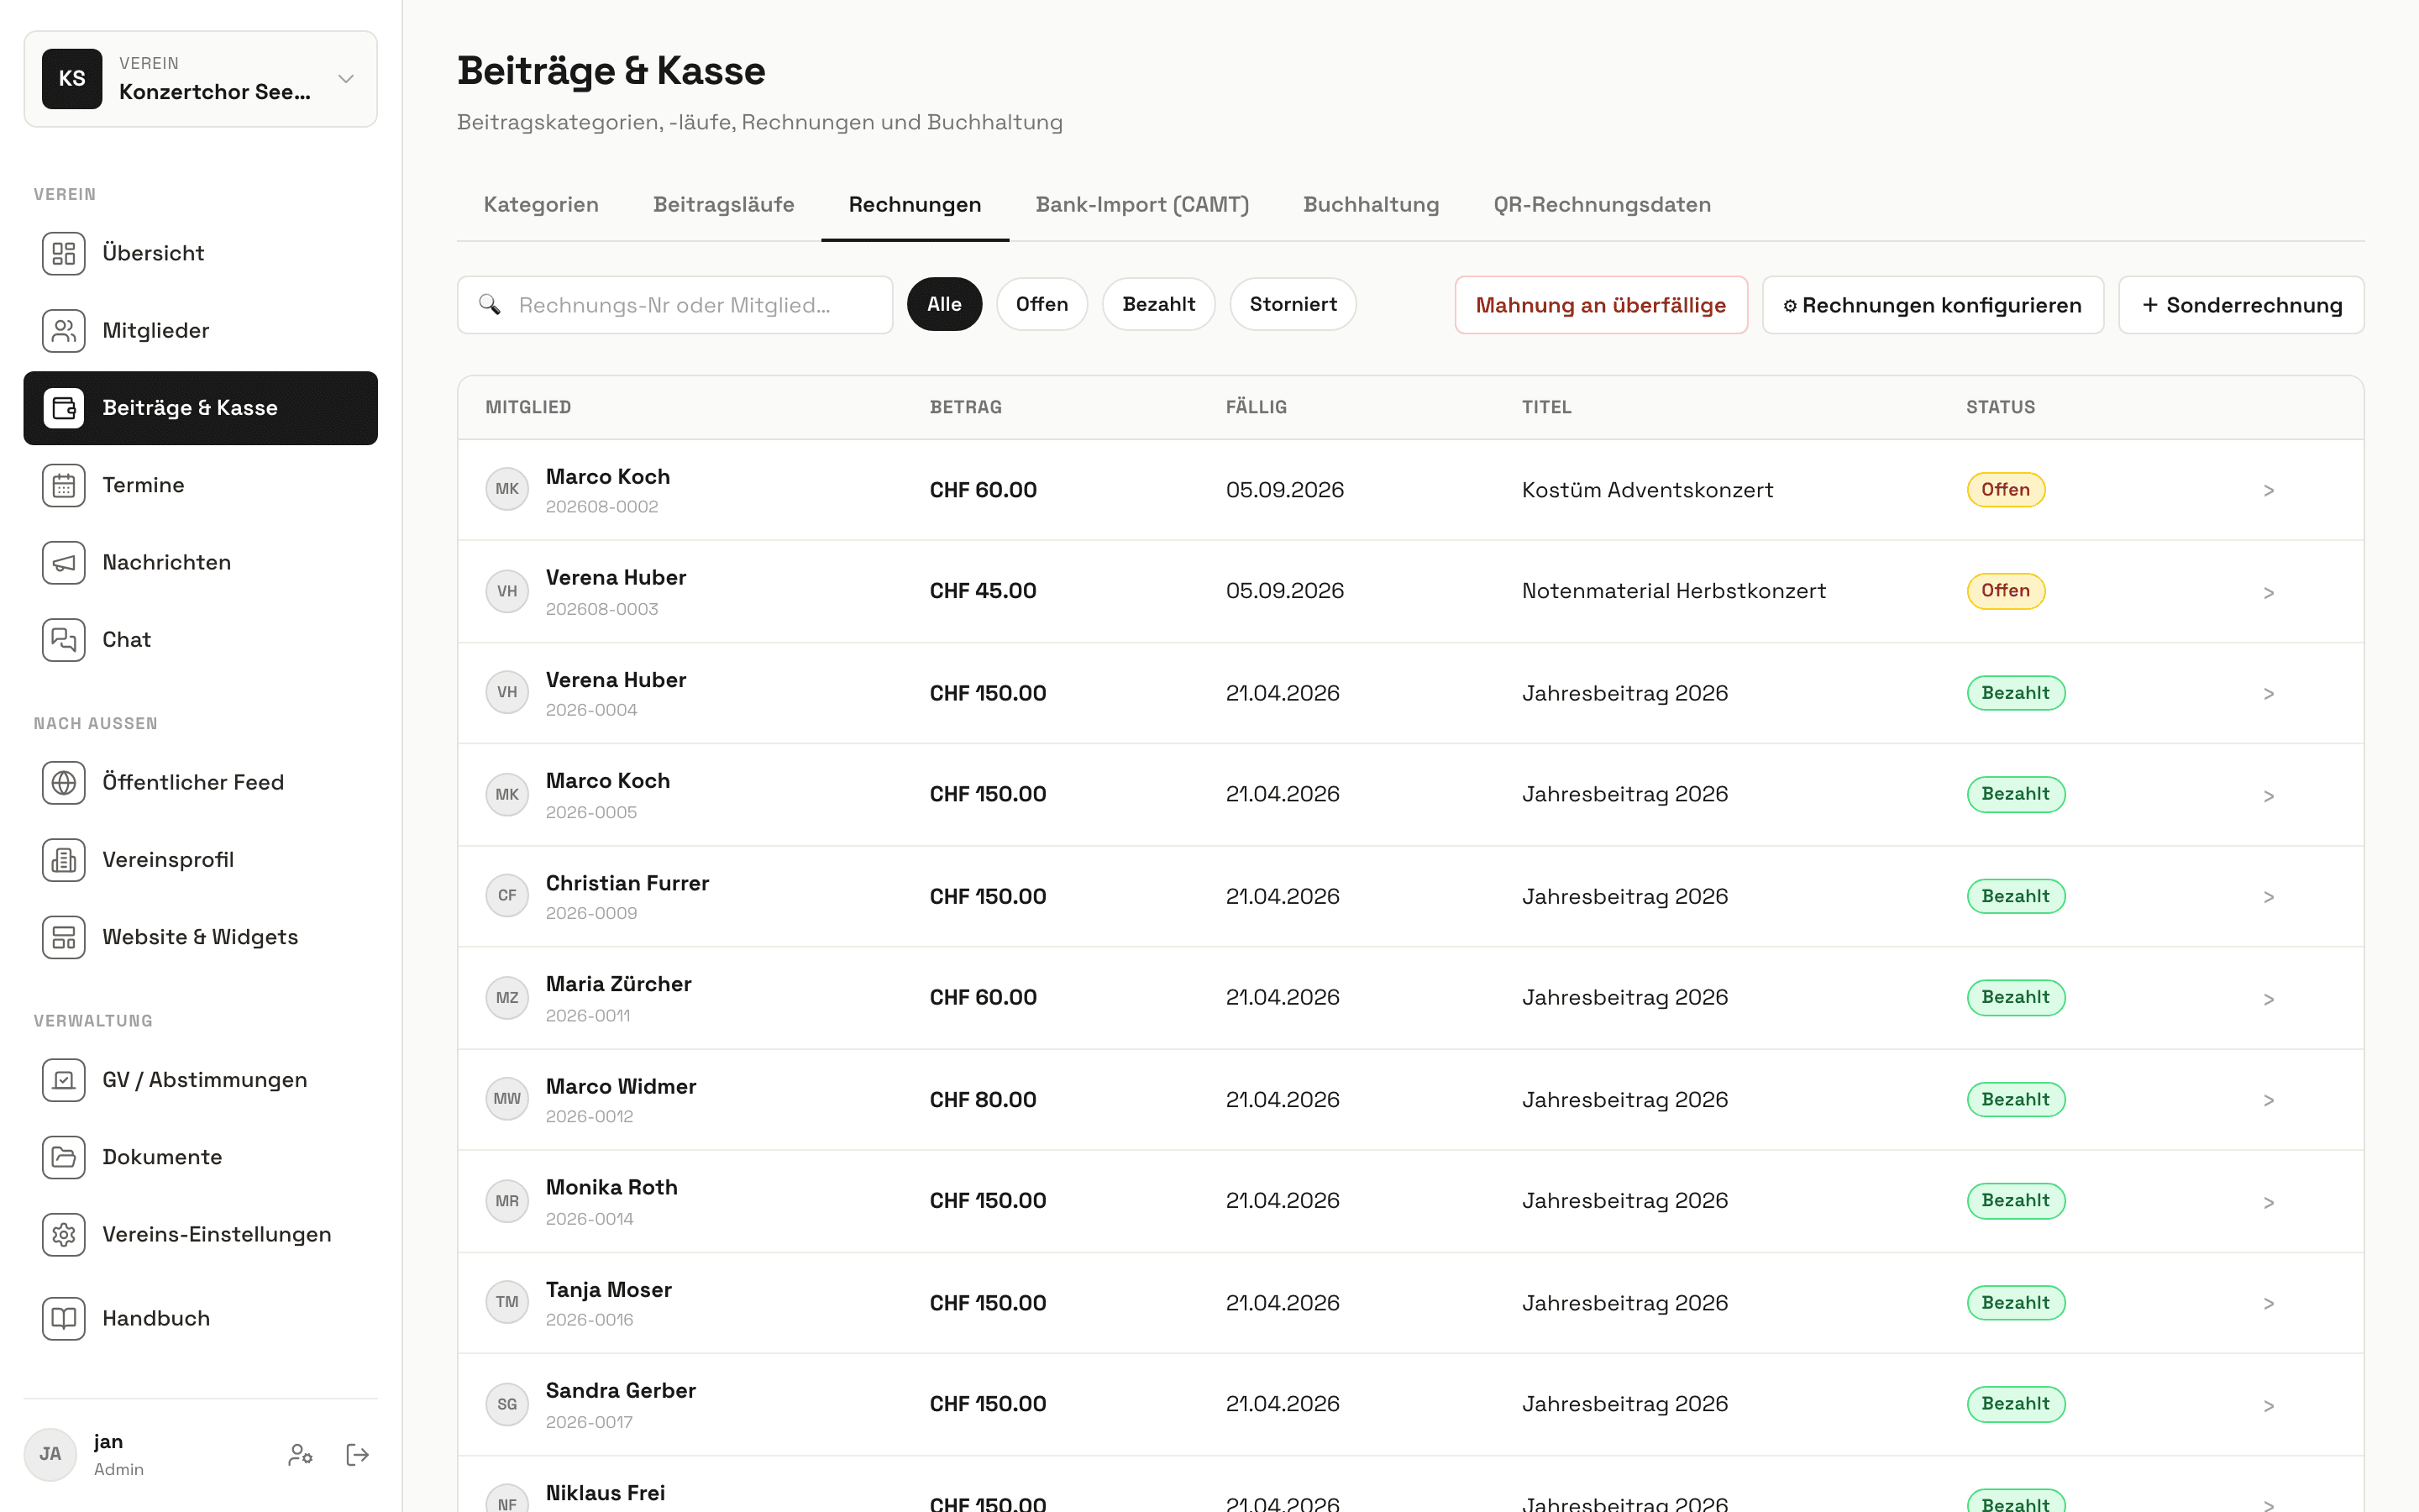Open the Nachrichten megaphone icon
This screenshot has height=1512, width=2419.
(x=64, y=563)
